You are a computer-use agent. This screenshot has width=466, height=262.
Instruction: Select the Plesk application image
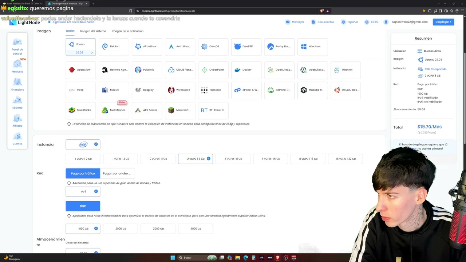(80, 90)
